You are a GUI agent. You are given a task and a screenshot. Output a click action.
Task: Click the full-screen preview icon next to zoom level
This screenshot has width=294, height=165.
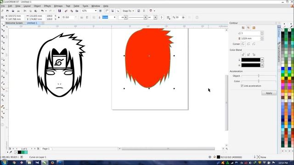[x=100, y=11]
